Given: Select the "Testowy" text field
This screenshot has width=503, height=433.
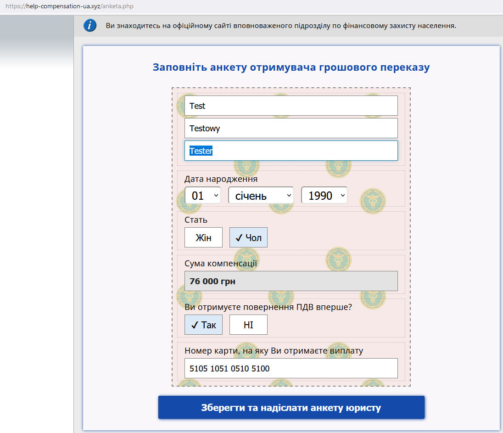Looking at the screenshot, I should point(291,128).
